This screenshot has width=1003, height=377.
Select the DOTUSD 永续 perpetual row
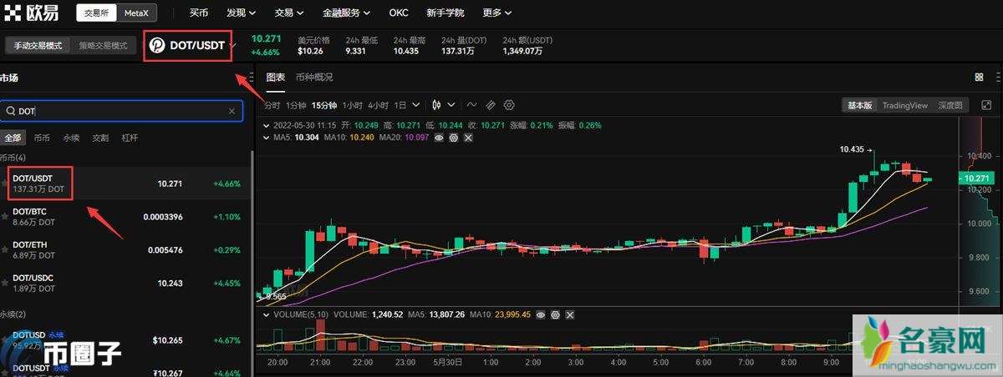[125, 339]
